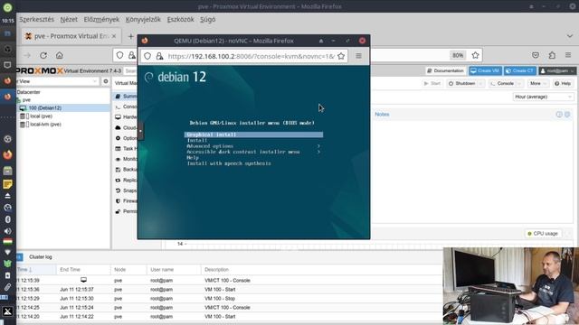List all tabs chevron in Firefox

click(x=570, y=36)
